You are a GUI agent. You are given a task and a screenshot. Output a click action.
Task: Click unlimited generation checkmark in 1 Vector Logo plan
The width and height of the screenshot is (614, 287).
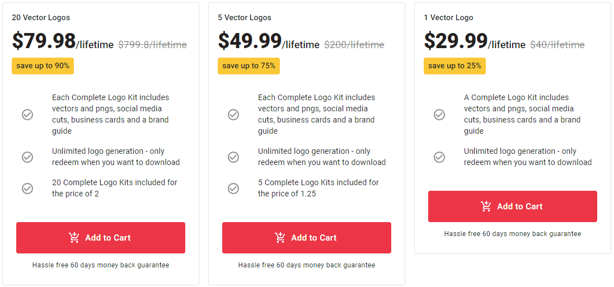click(439, 157)
